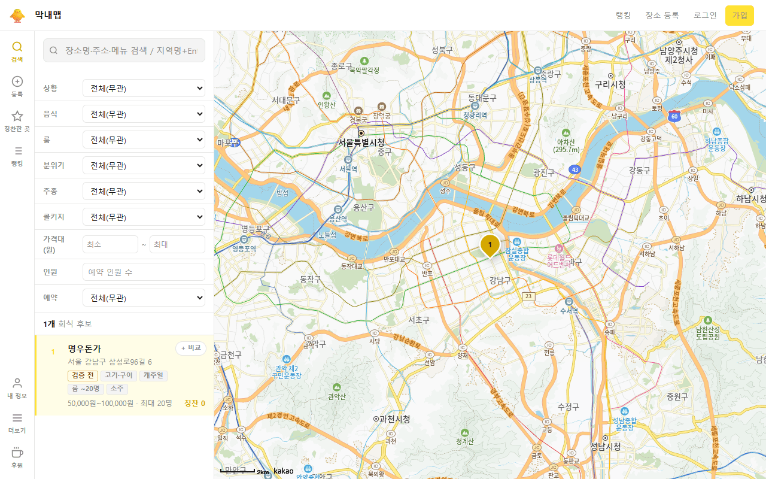Click the 막내맵 chick logo icon
This screenshot has height=479, width=766.
point(17,15)
